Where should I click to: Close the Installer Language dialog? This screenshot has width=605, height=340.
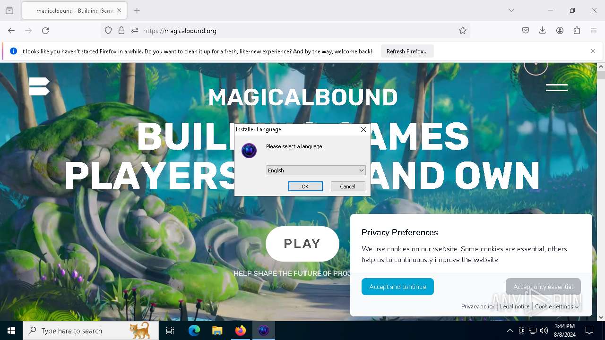click(363, 129)
